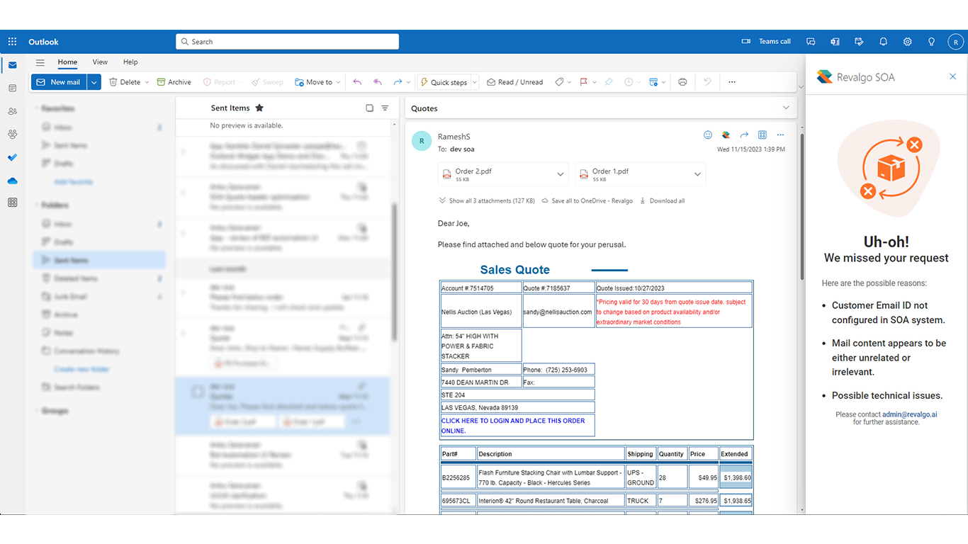
Task: Click the admin@revalgo.ai email link
Action: (909, 414)
